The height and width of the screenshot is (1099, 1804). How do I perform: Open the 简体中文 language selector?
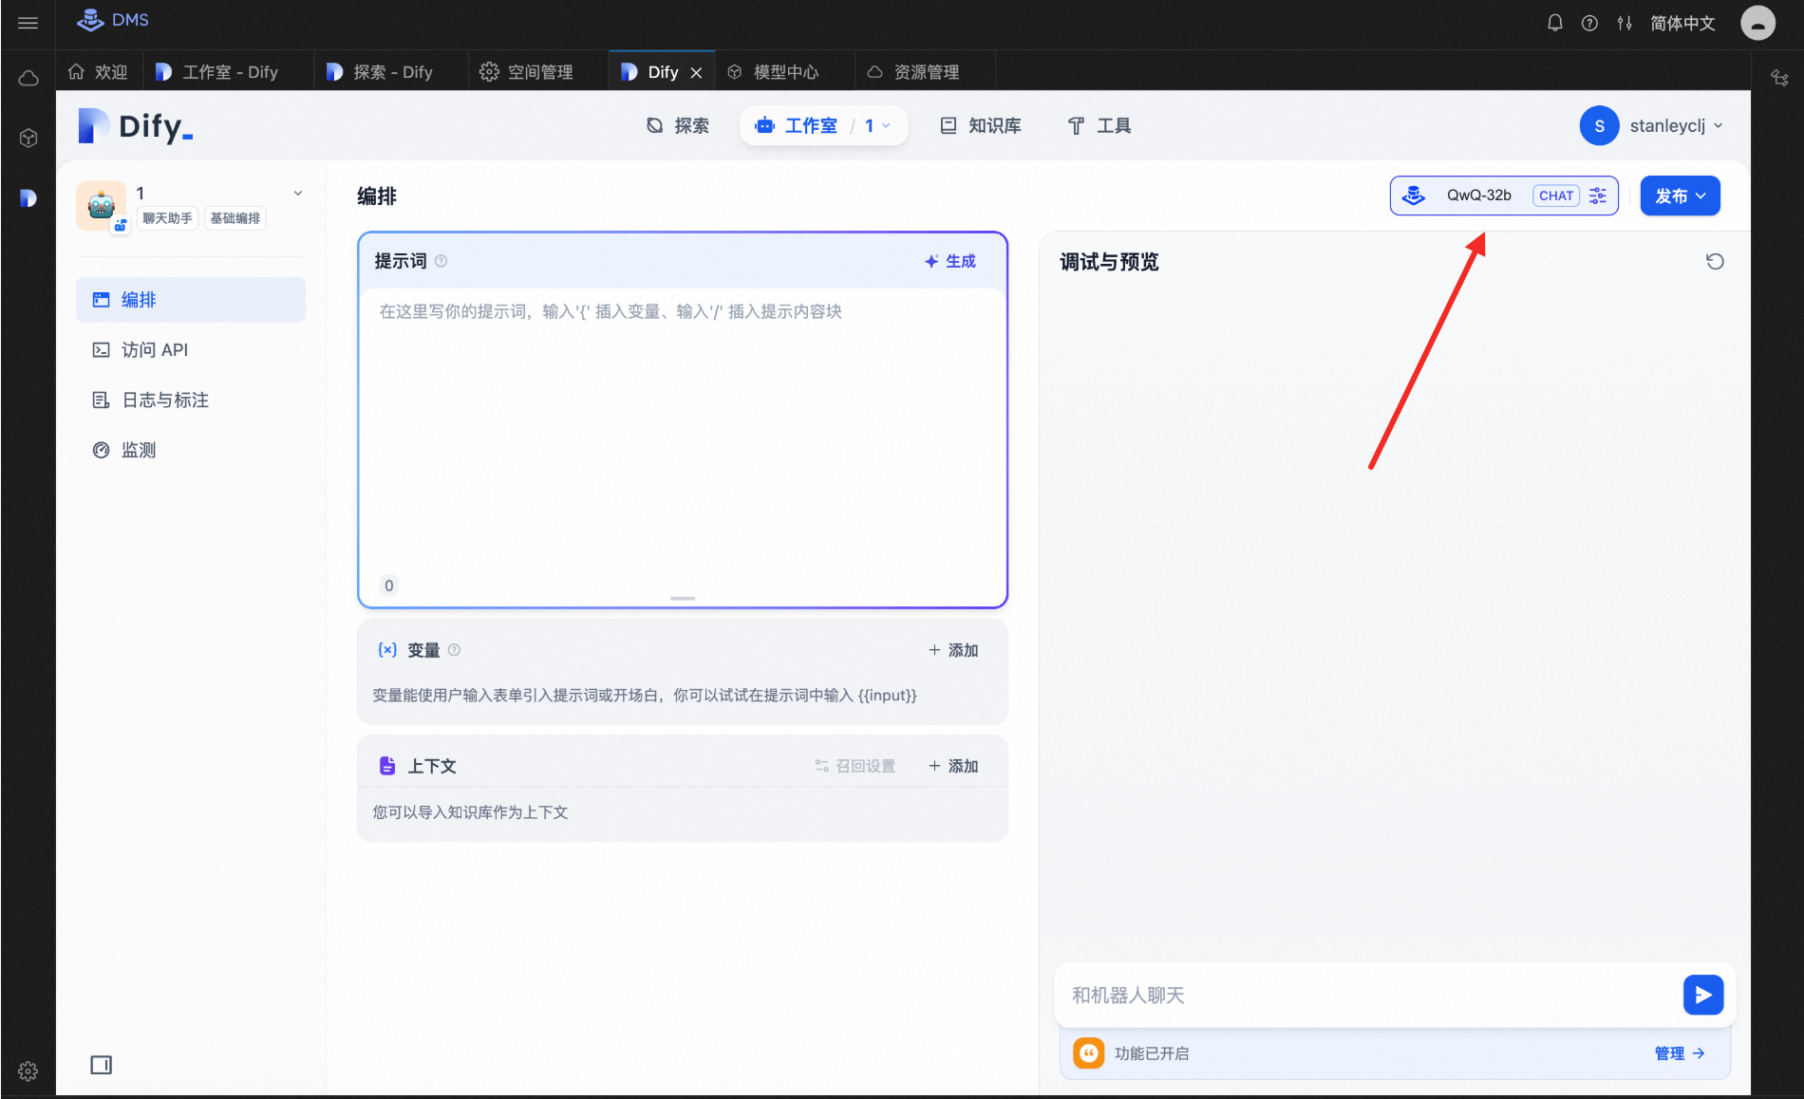coord(1682,23)
